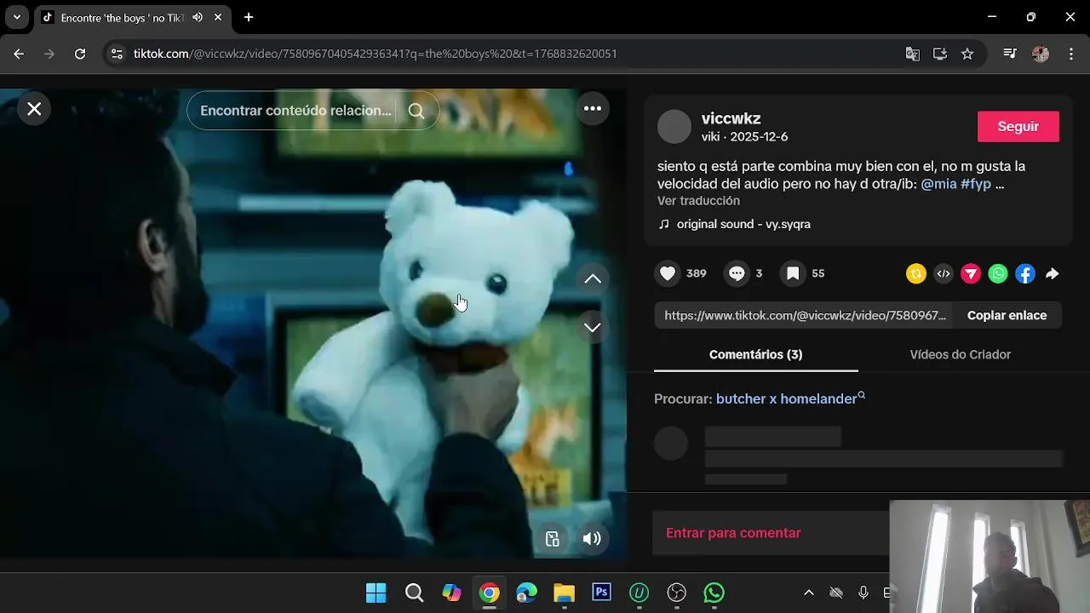Open site information icon in address bar
This screenshot has width=1090, height=613.
click(x=117, y=54)
